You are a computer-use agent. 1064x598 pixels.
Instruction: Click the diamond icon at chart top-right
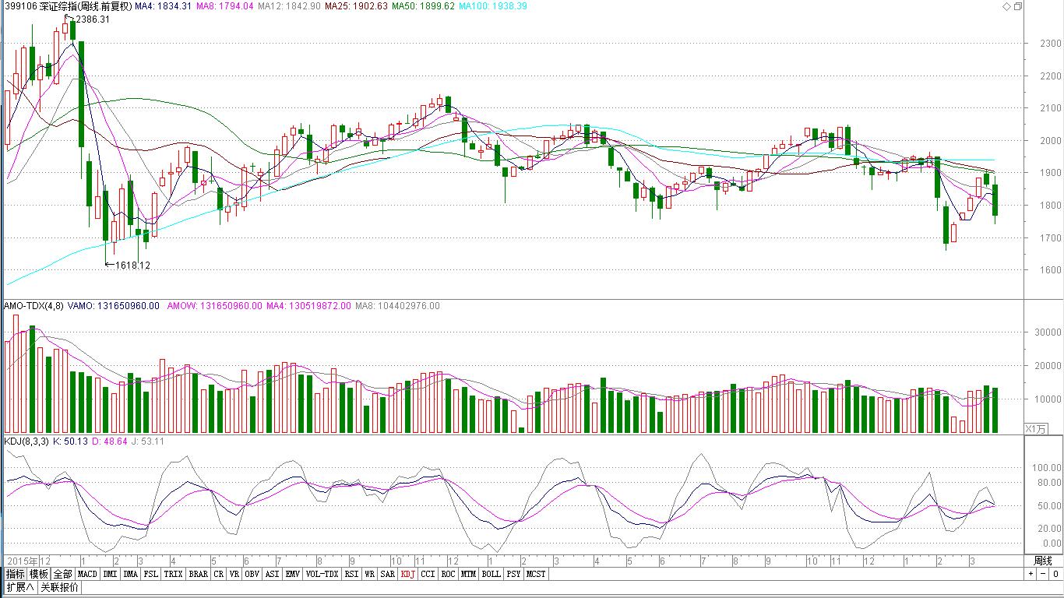[x=1006, y=6]
